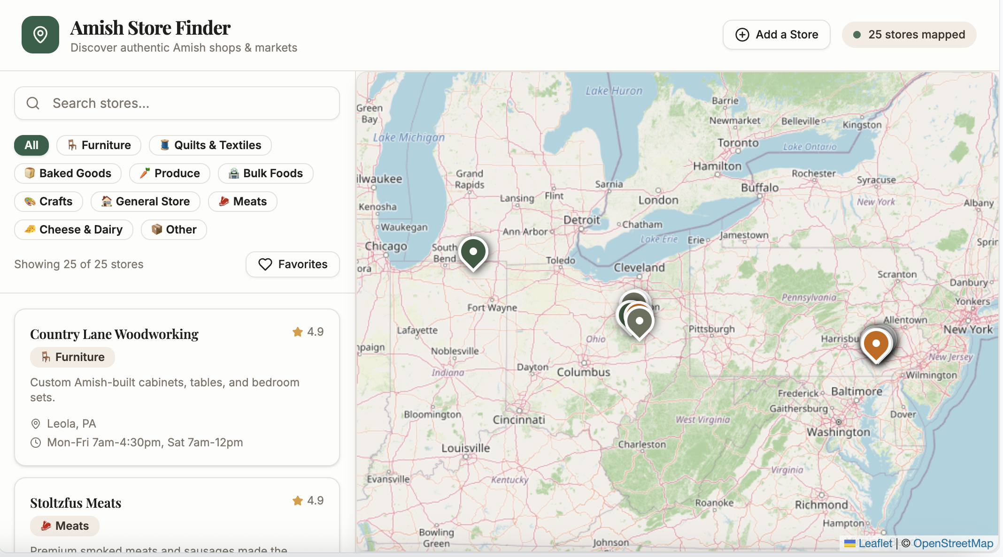Open the Stoltzfus Meats store title
This screenshot has height=557, width=1003.
click(76, 503)
